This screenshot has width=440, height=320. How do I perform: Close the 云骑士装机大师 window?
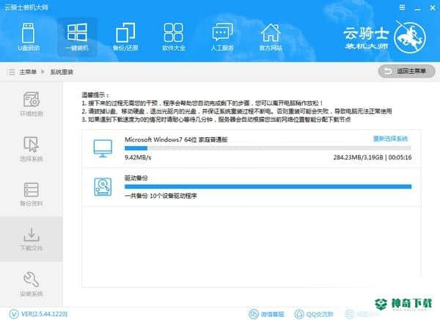click(x=433, y=8)
